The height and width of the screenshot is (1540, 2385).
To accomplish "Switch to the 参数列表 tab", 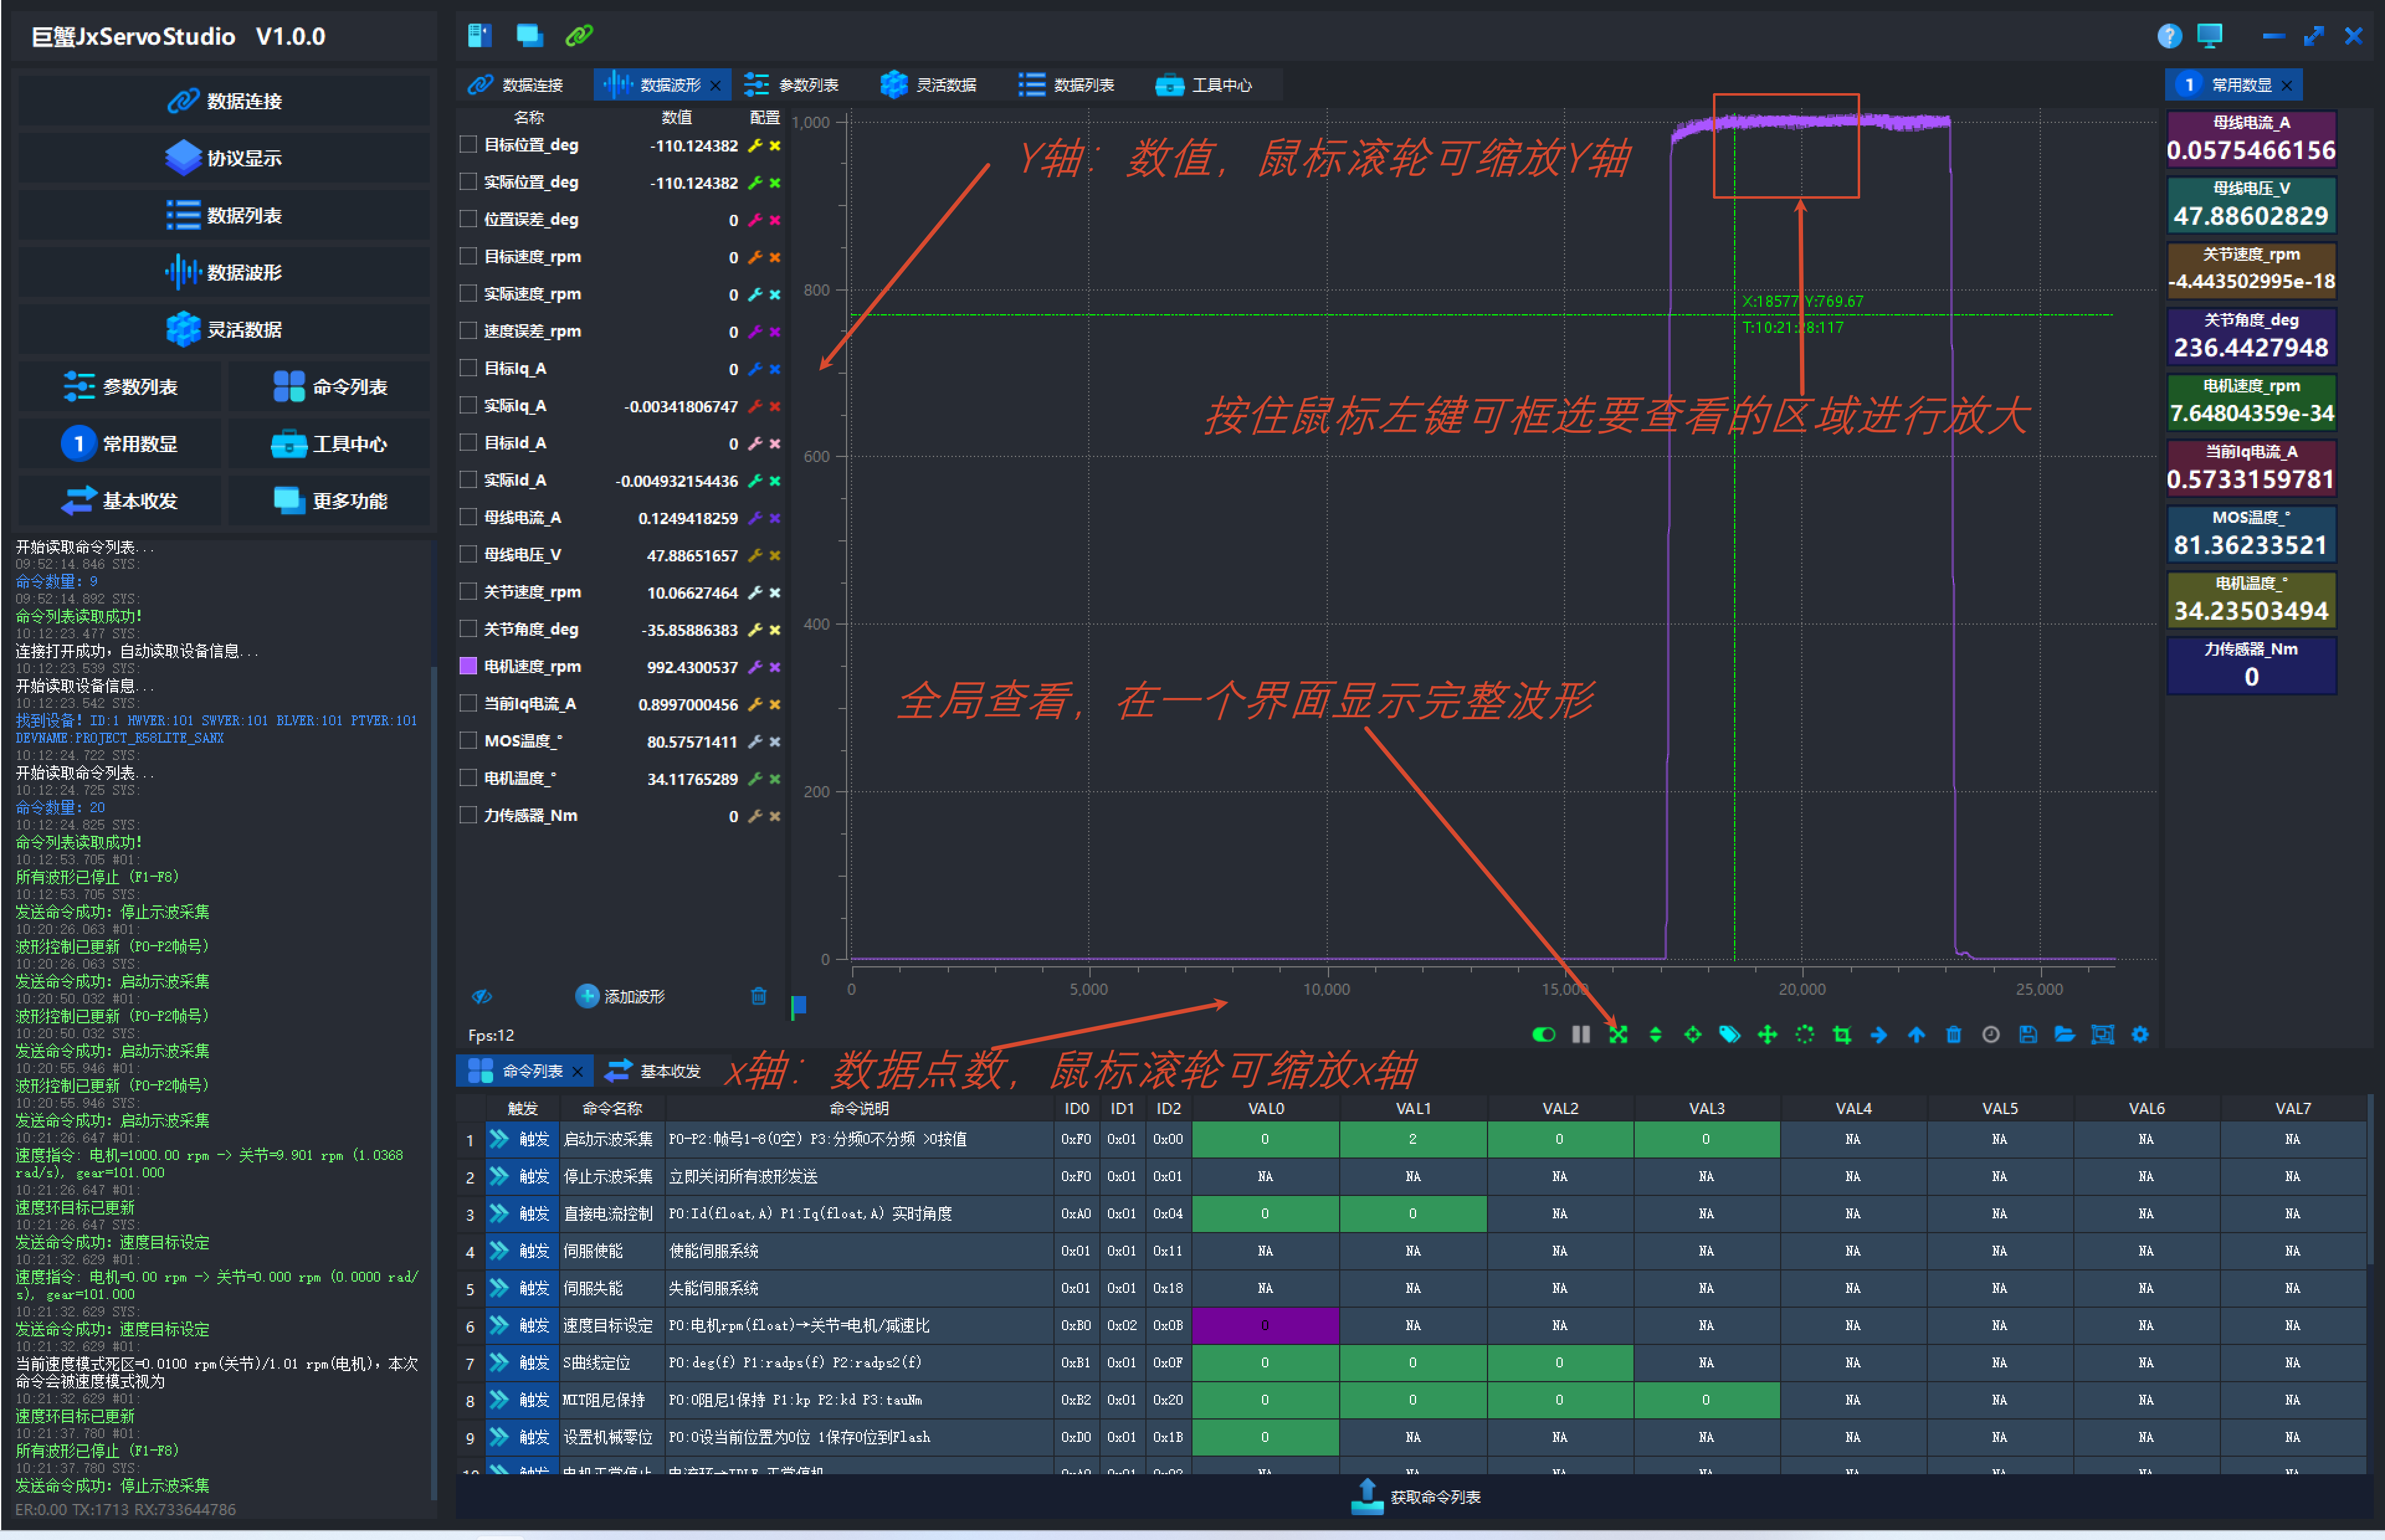I will 793,85.
